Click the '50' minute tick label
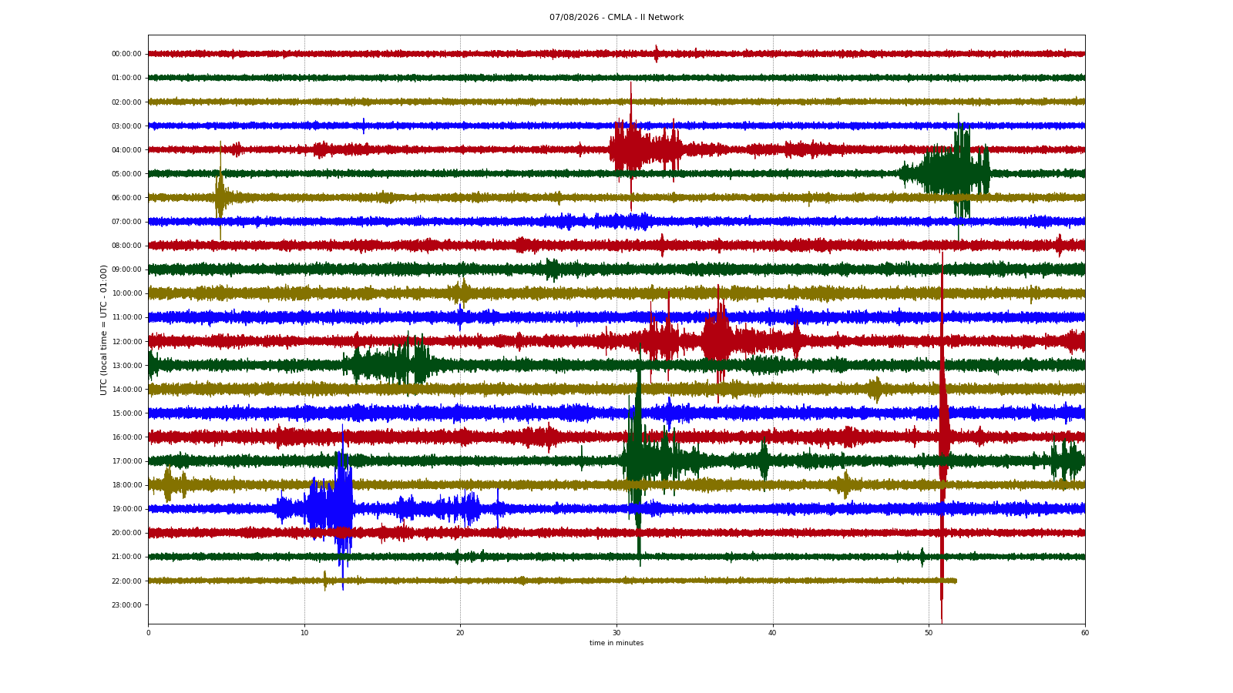The height and width of the screenshot is (693, 1233). tap(929, 633)
